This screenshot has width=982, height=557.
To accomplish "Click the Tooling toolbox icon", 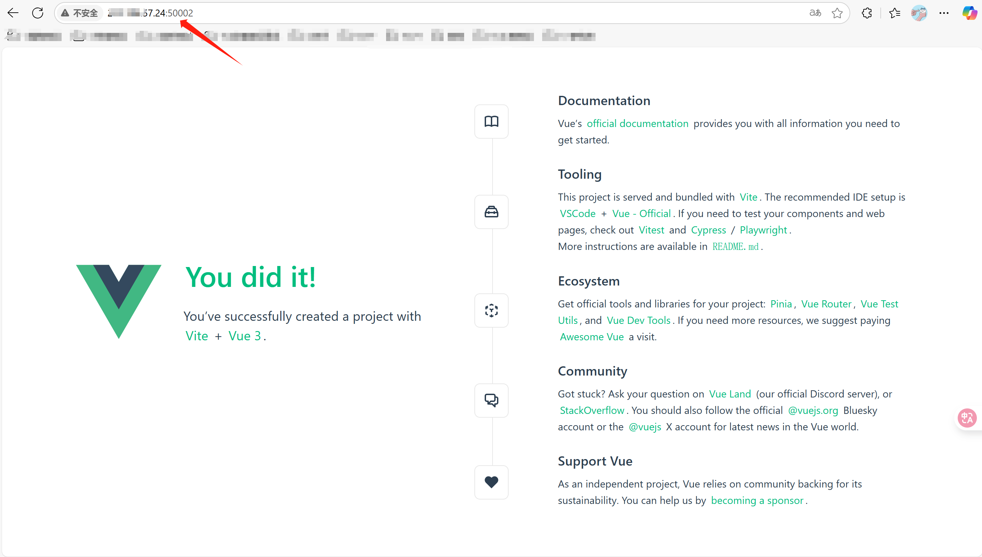I will 492,212.
